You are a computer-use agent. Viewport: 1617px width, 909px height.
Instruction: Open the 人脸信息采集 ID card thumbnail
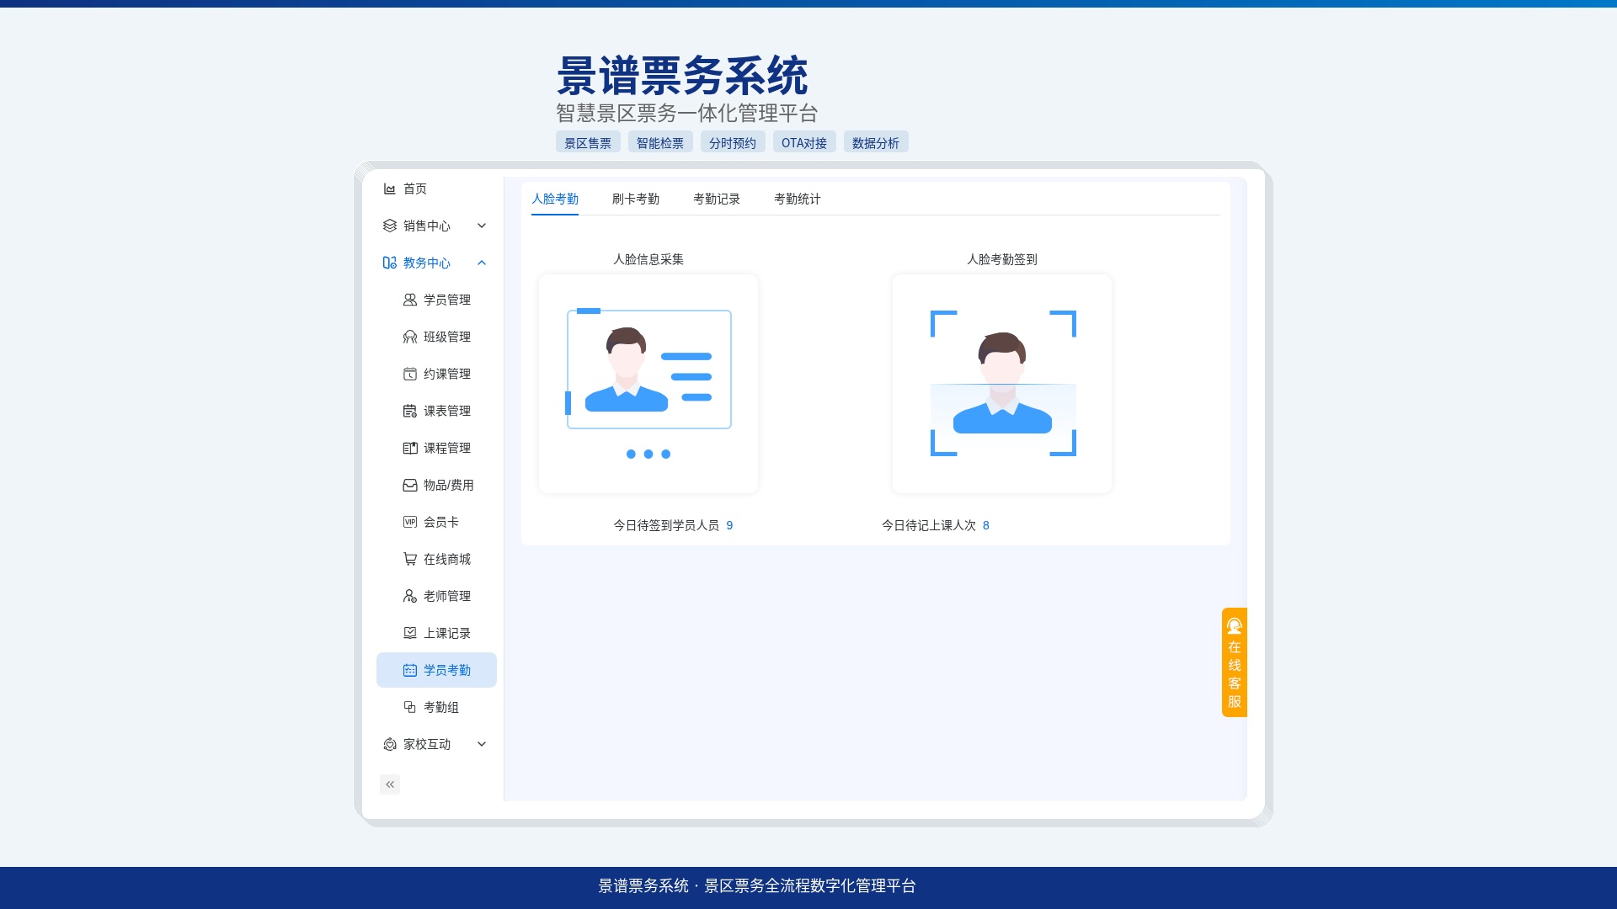(648, 384)
